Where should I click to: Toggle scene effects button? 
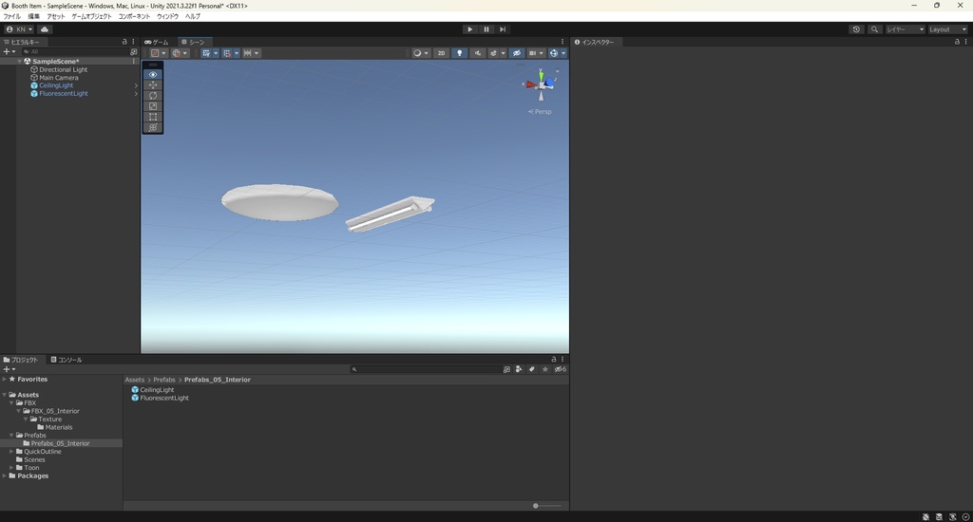click(493, 53)
